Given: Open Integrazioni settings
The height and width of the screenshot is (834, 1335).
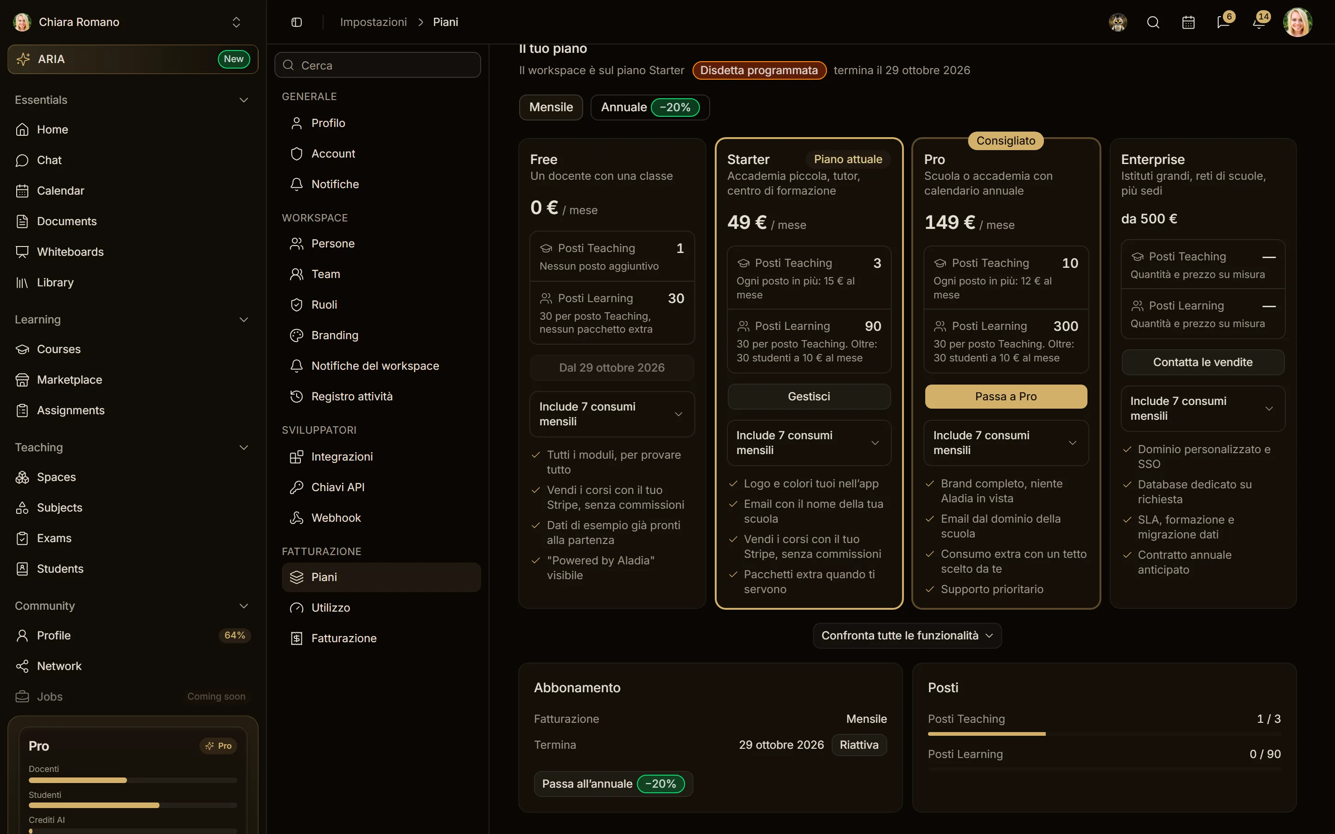Looking at the screenshot, I should pyautogui.click(x=381, y=457).
